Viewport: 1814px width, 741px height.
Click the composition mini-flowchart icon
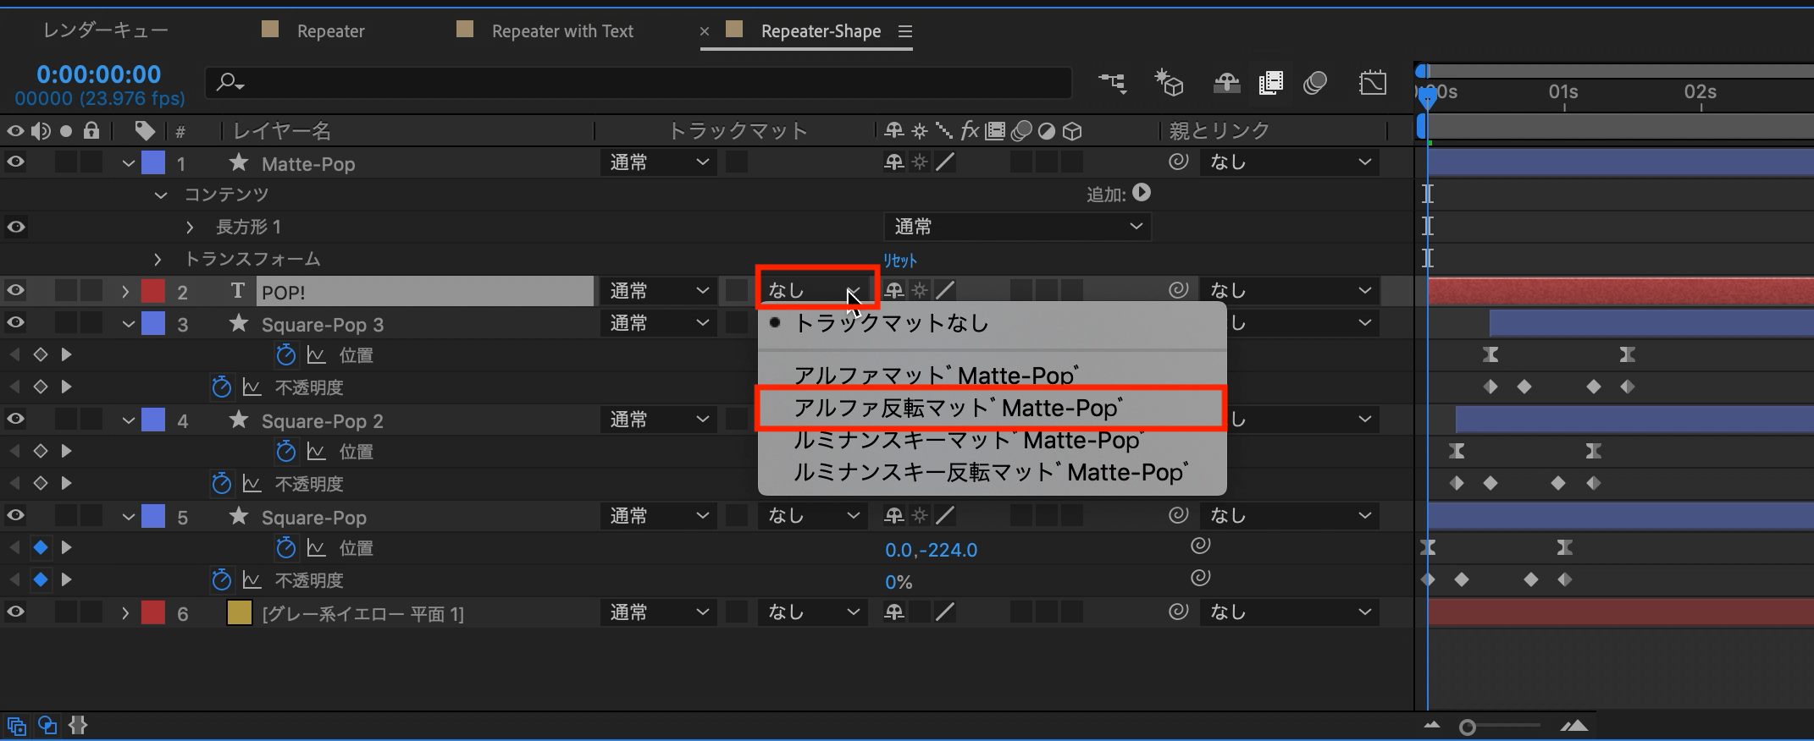click(x=1112, y=82)
